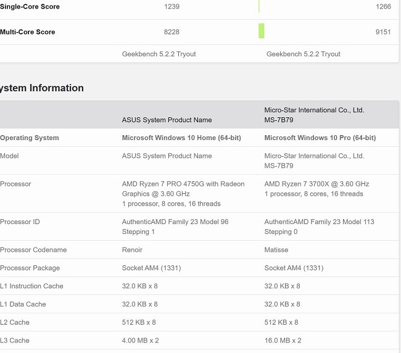Click right L2 Cache 512 KB x 8
Image resolution: width=401 pixels, height=353 pixels.
281,322
